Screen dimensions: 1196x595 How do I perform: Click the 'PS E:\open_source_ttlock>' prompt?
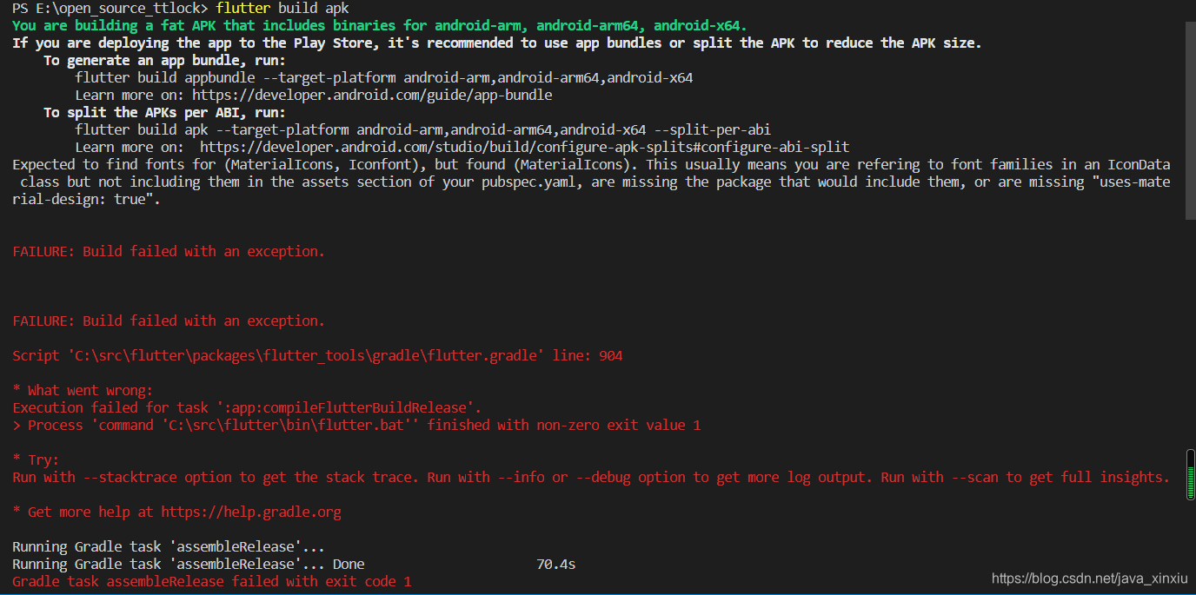pyautogui.click(x=110, y=8)
